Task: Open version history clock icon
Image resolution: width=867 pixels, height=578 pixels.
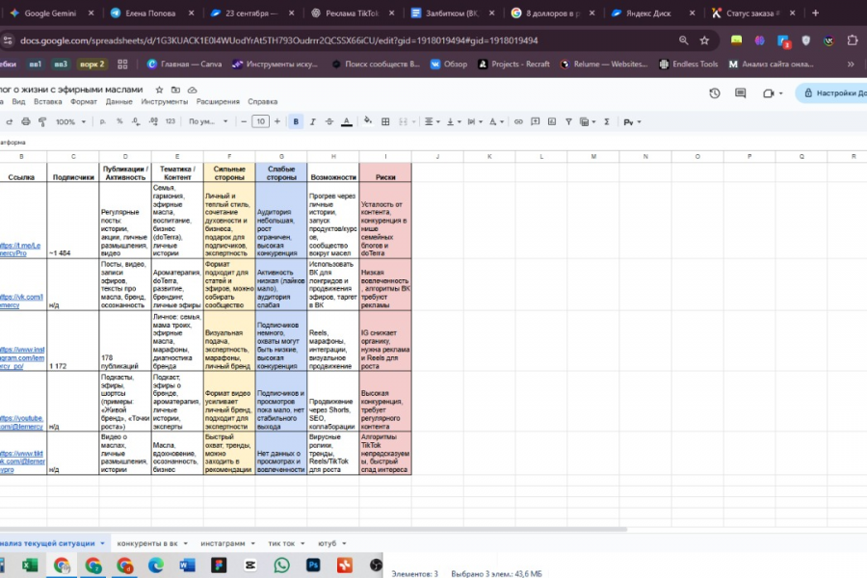Action: tap(715, 92)
